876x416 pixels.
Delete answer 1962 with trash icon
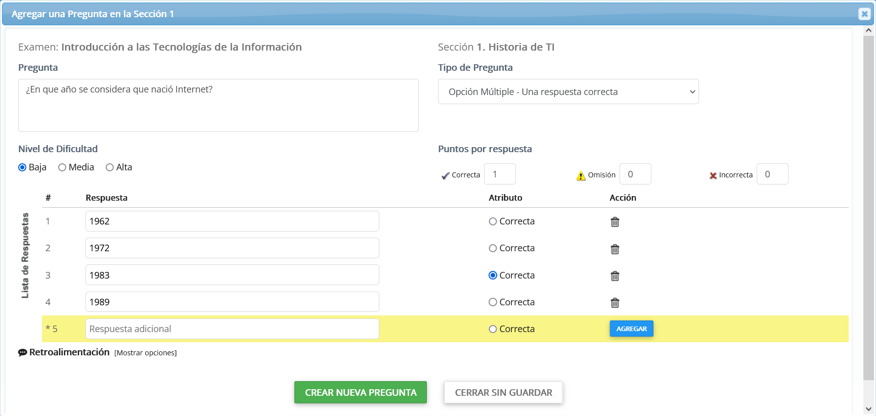point(615,222)
